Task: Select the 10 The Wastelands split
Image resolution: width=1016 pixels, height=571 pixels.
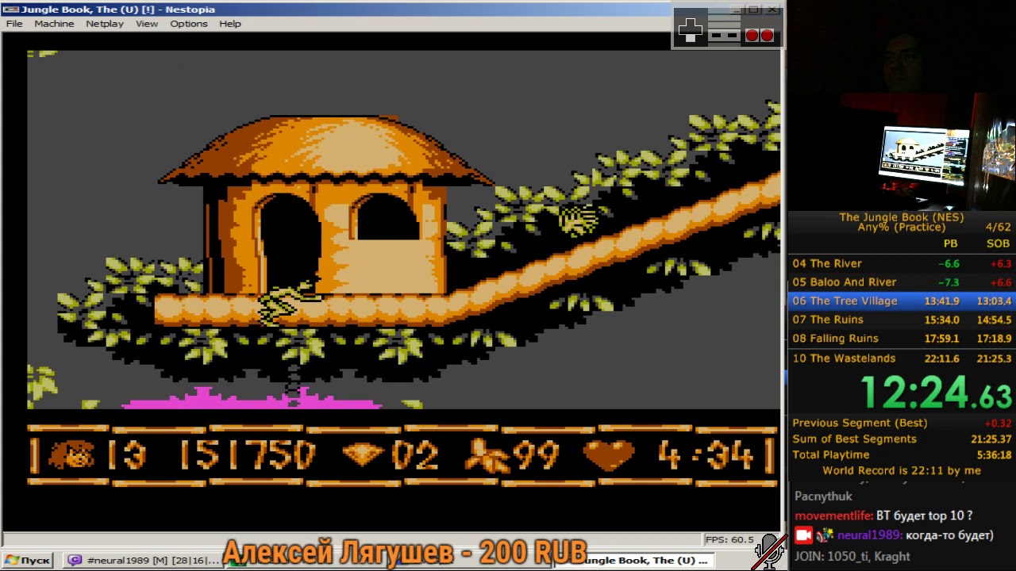Action: (x=902, y=358)
